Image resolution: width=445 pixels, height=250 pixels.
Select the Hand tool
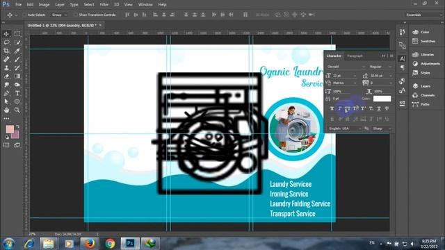pyautogui.click(x=6, y=110)
